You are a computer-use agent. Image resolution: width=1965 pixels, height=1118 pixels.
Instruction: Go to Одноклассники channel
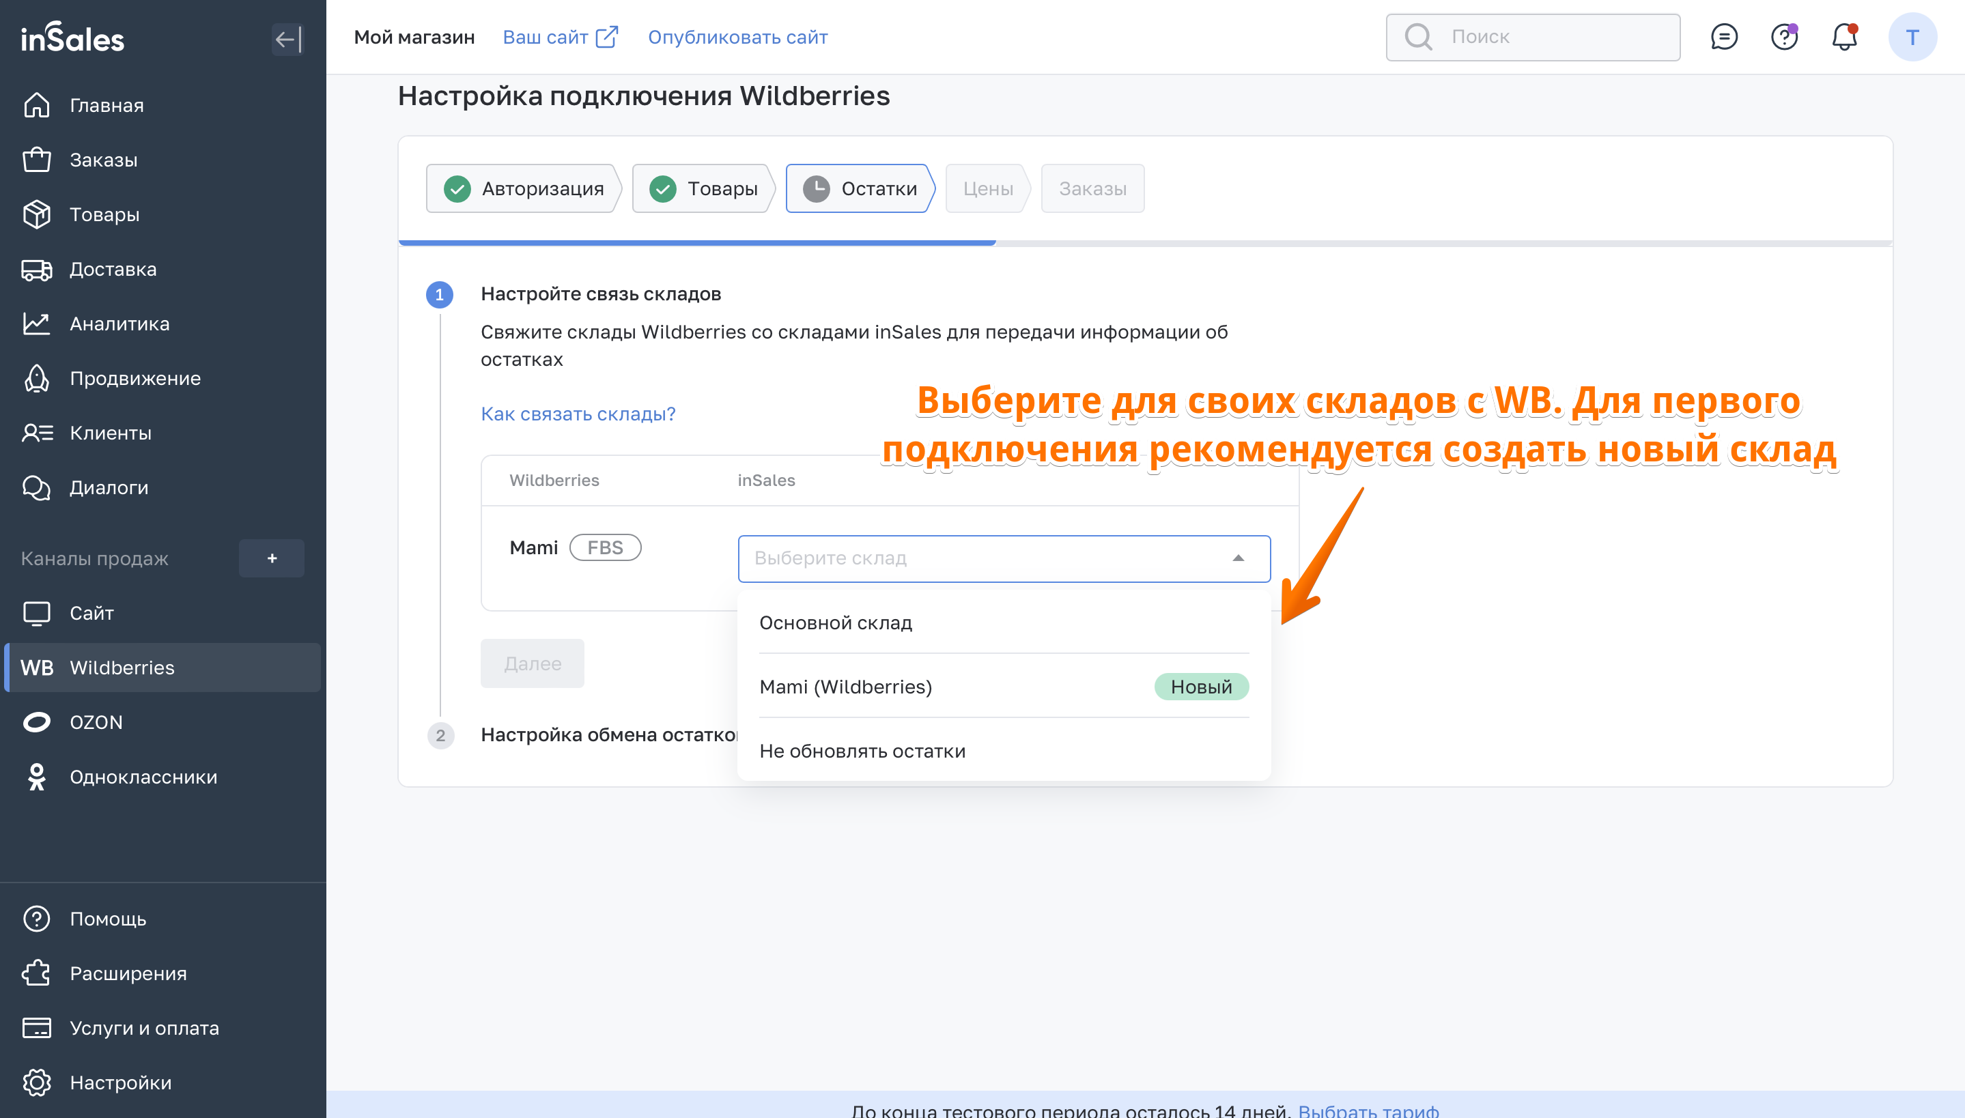click(143, 777)
